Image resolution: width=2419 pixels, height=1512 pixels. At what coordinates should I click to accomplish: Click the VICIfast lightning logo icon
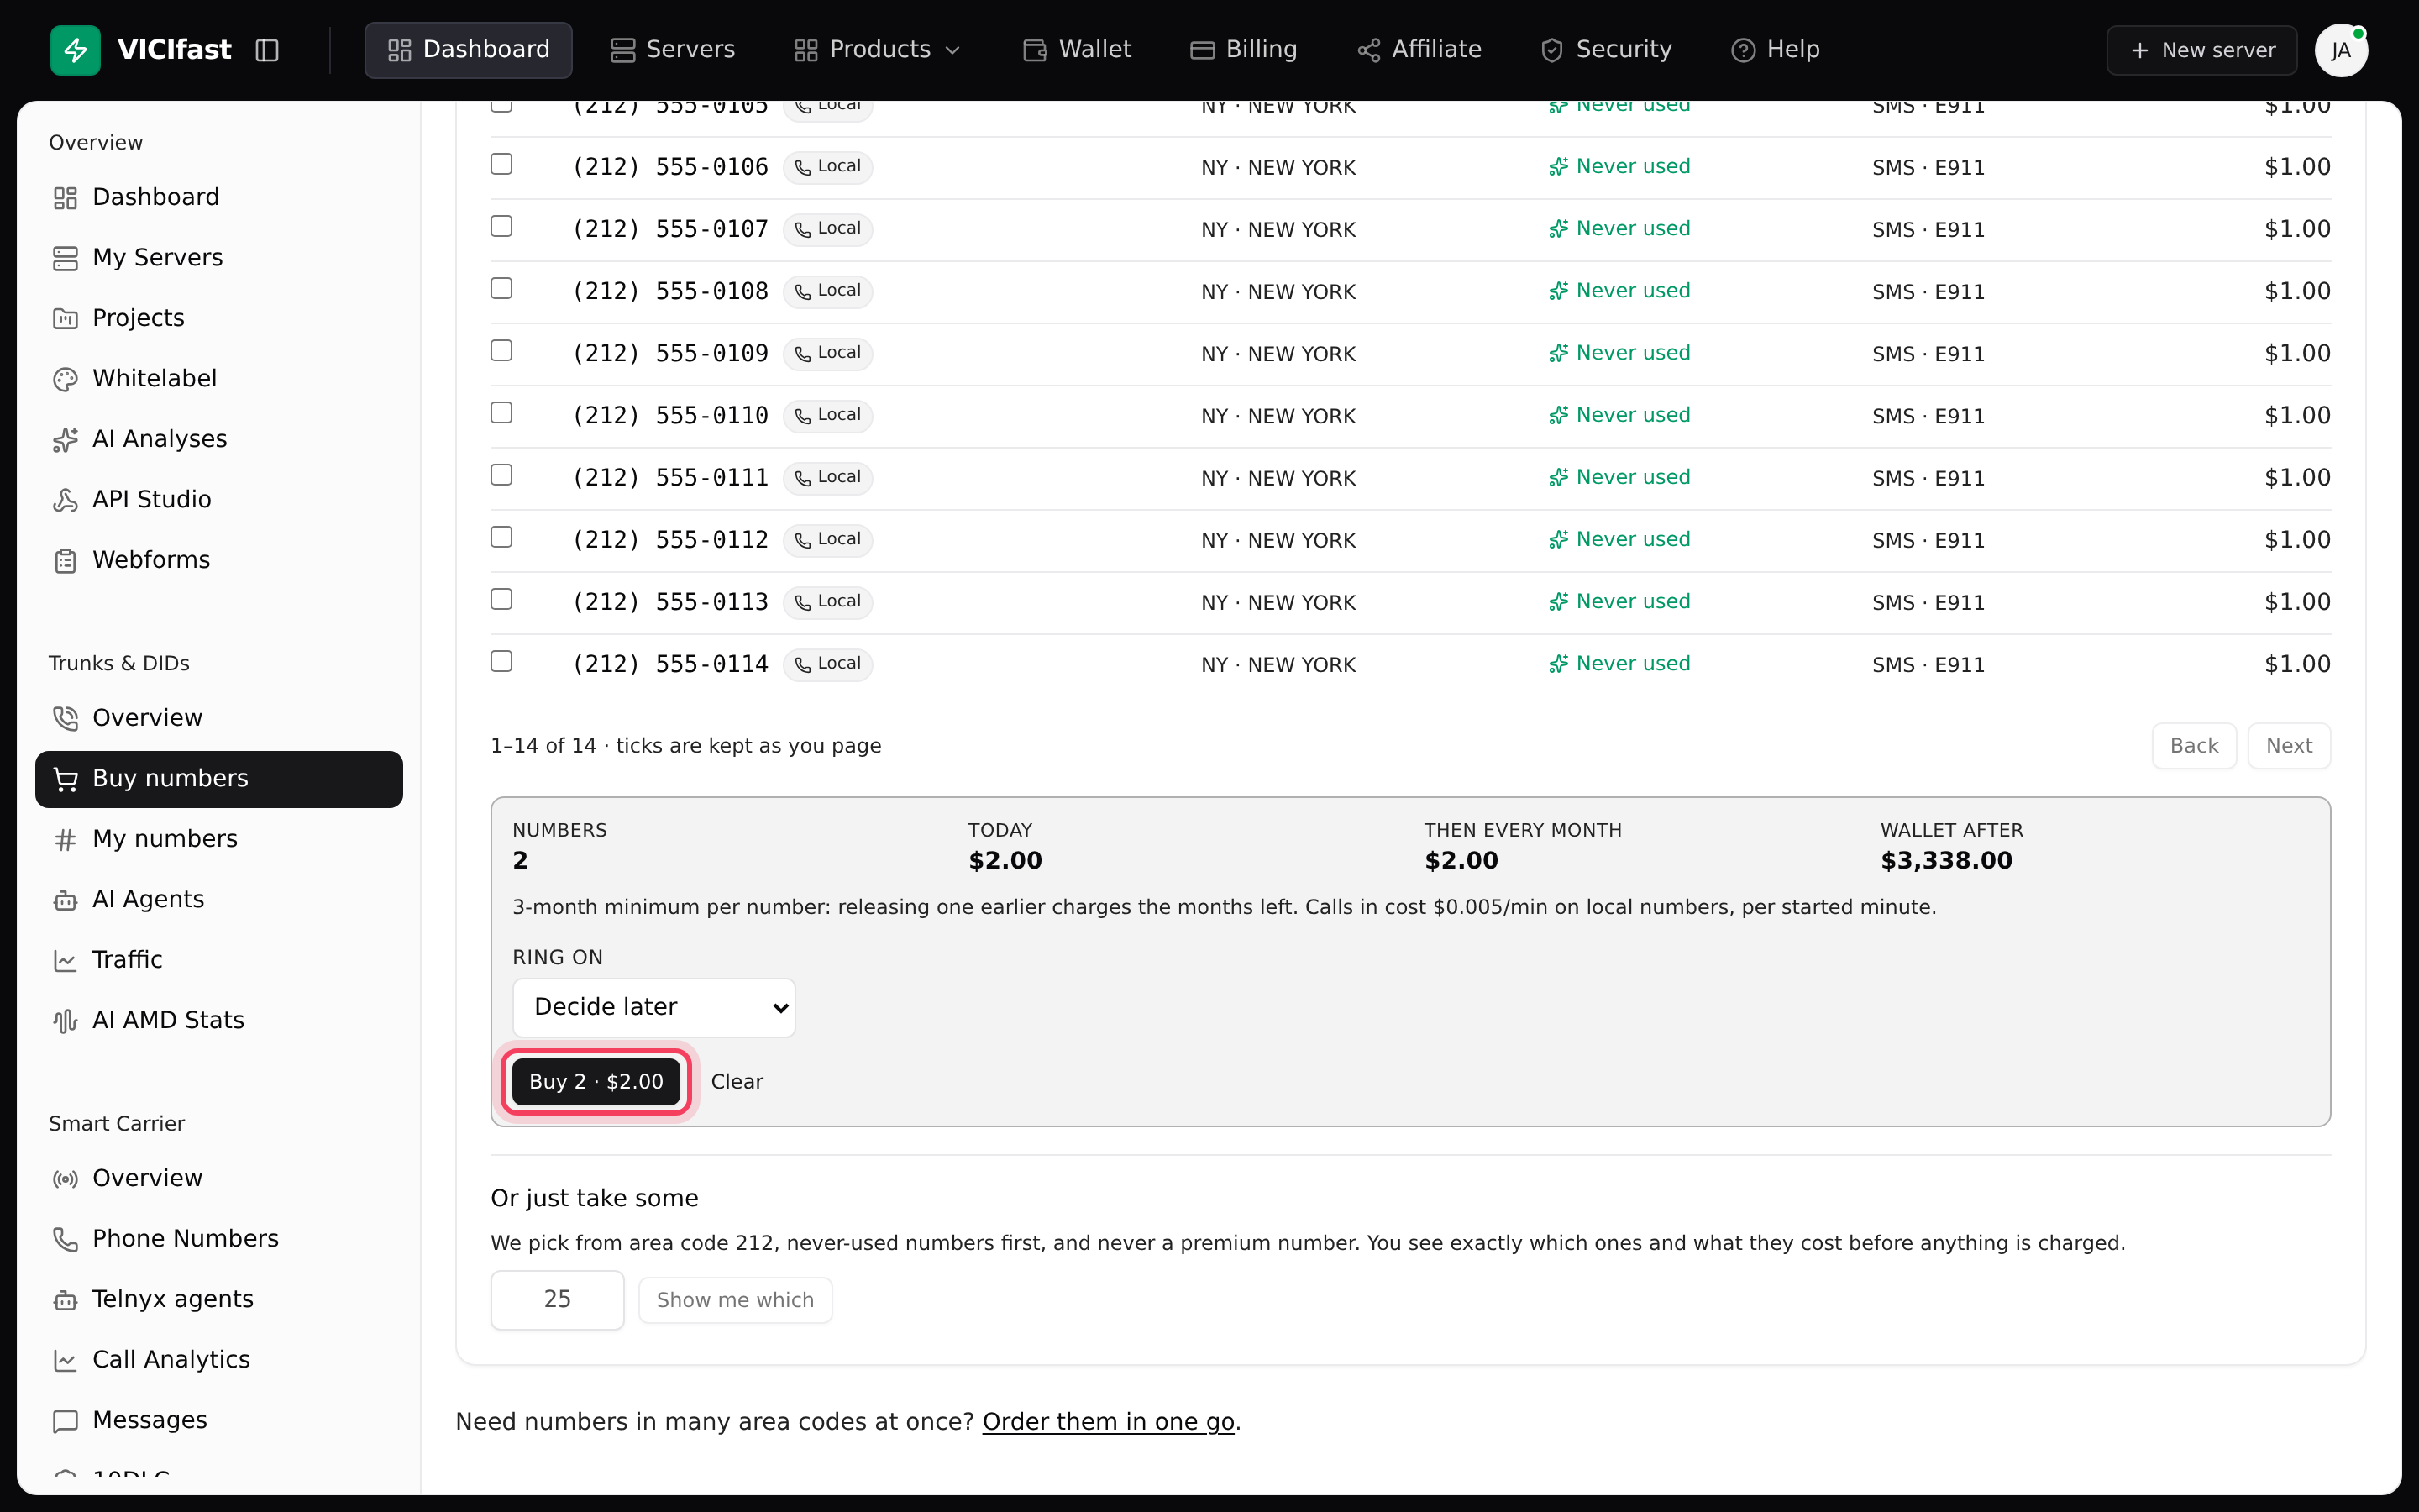point(75,50)
